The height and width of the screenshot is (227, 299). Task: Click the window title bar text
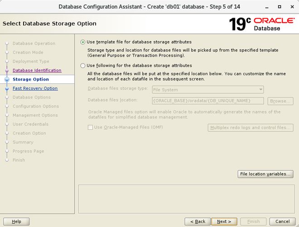149,7
